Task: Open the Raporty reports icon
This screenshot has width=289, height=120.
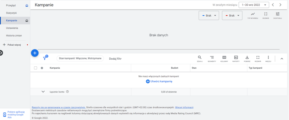Action: coord(236,57)
